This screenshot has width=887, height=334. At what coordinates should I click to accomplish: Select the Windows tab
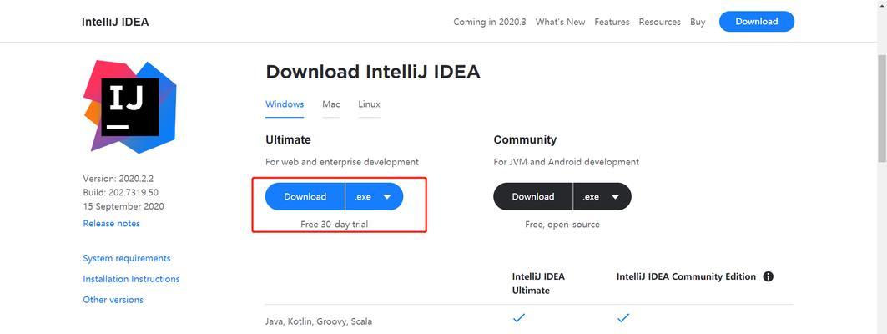tap(285, 104)
